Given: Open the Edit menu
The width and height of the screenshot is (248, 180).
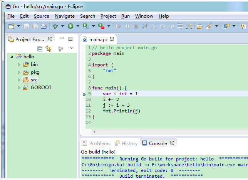Looking at the screenshot, I should (x=24, y=16).
